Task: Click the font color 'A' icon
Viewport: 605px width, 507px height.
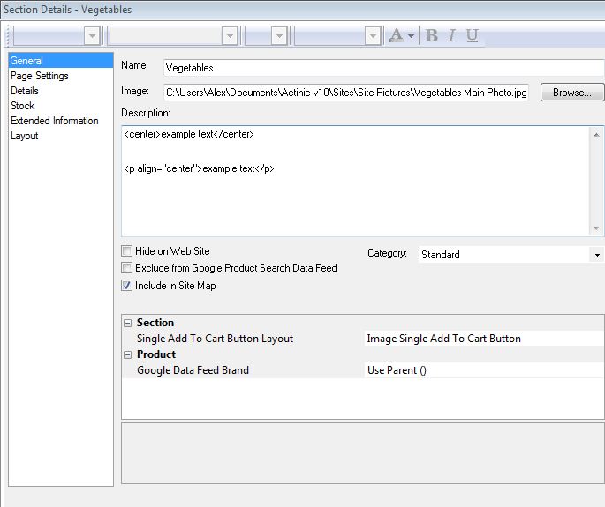Action: tap(396, 35)
